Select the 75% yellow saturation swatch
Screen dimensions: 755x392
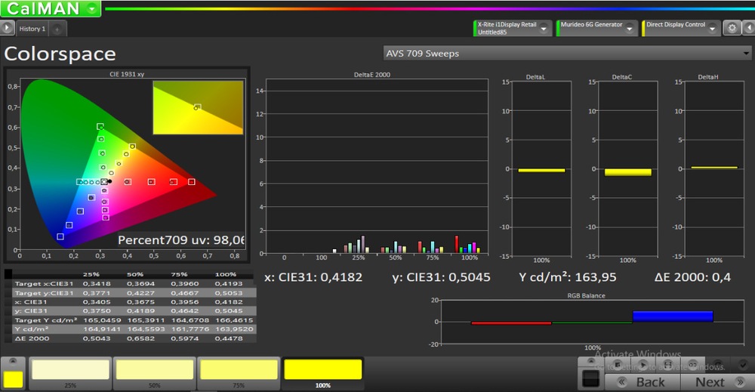coord(239,371)
